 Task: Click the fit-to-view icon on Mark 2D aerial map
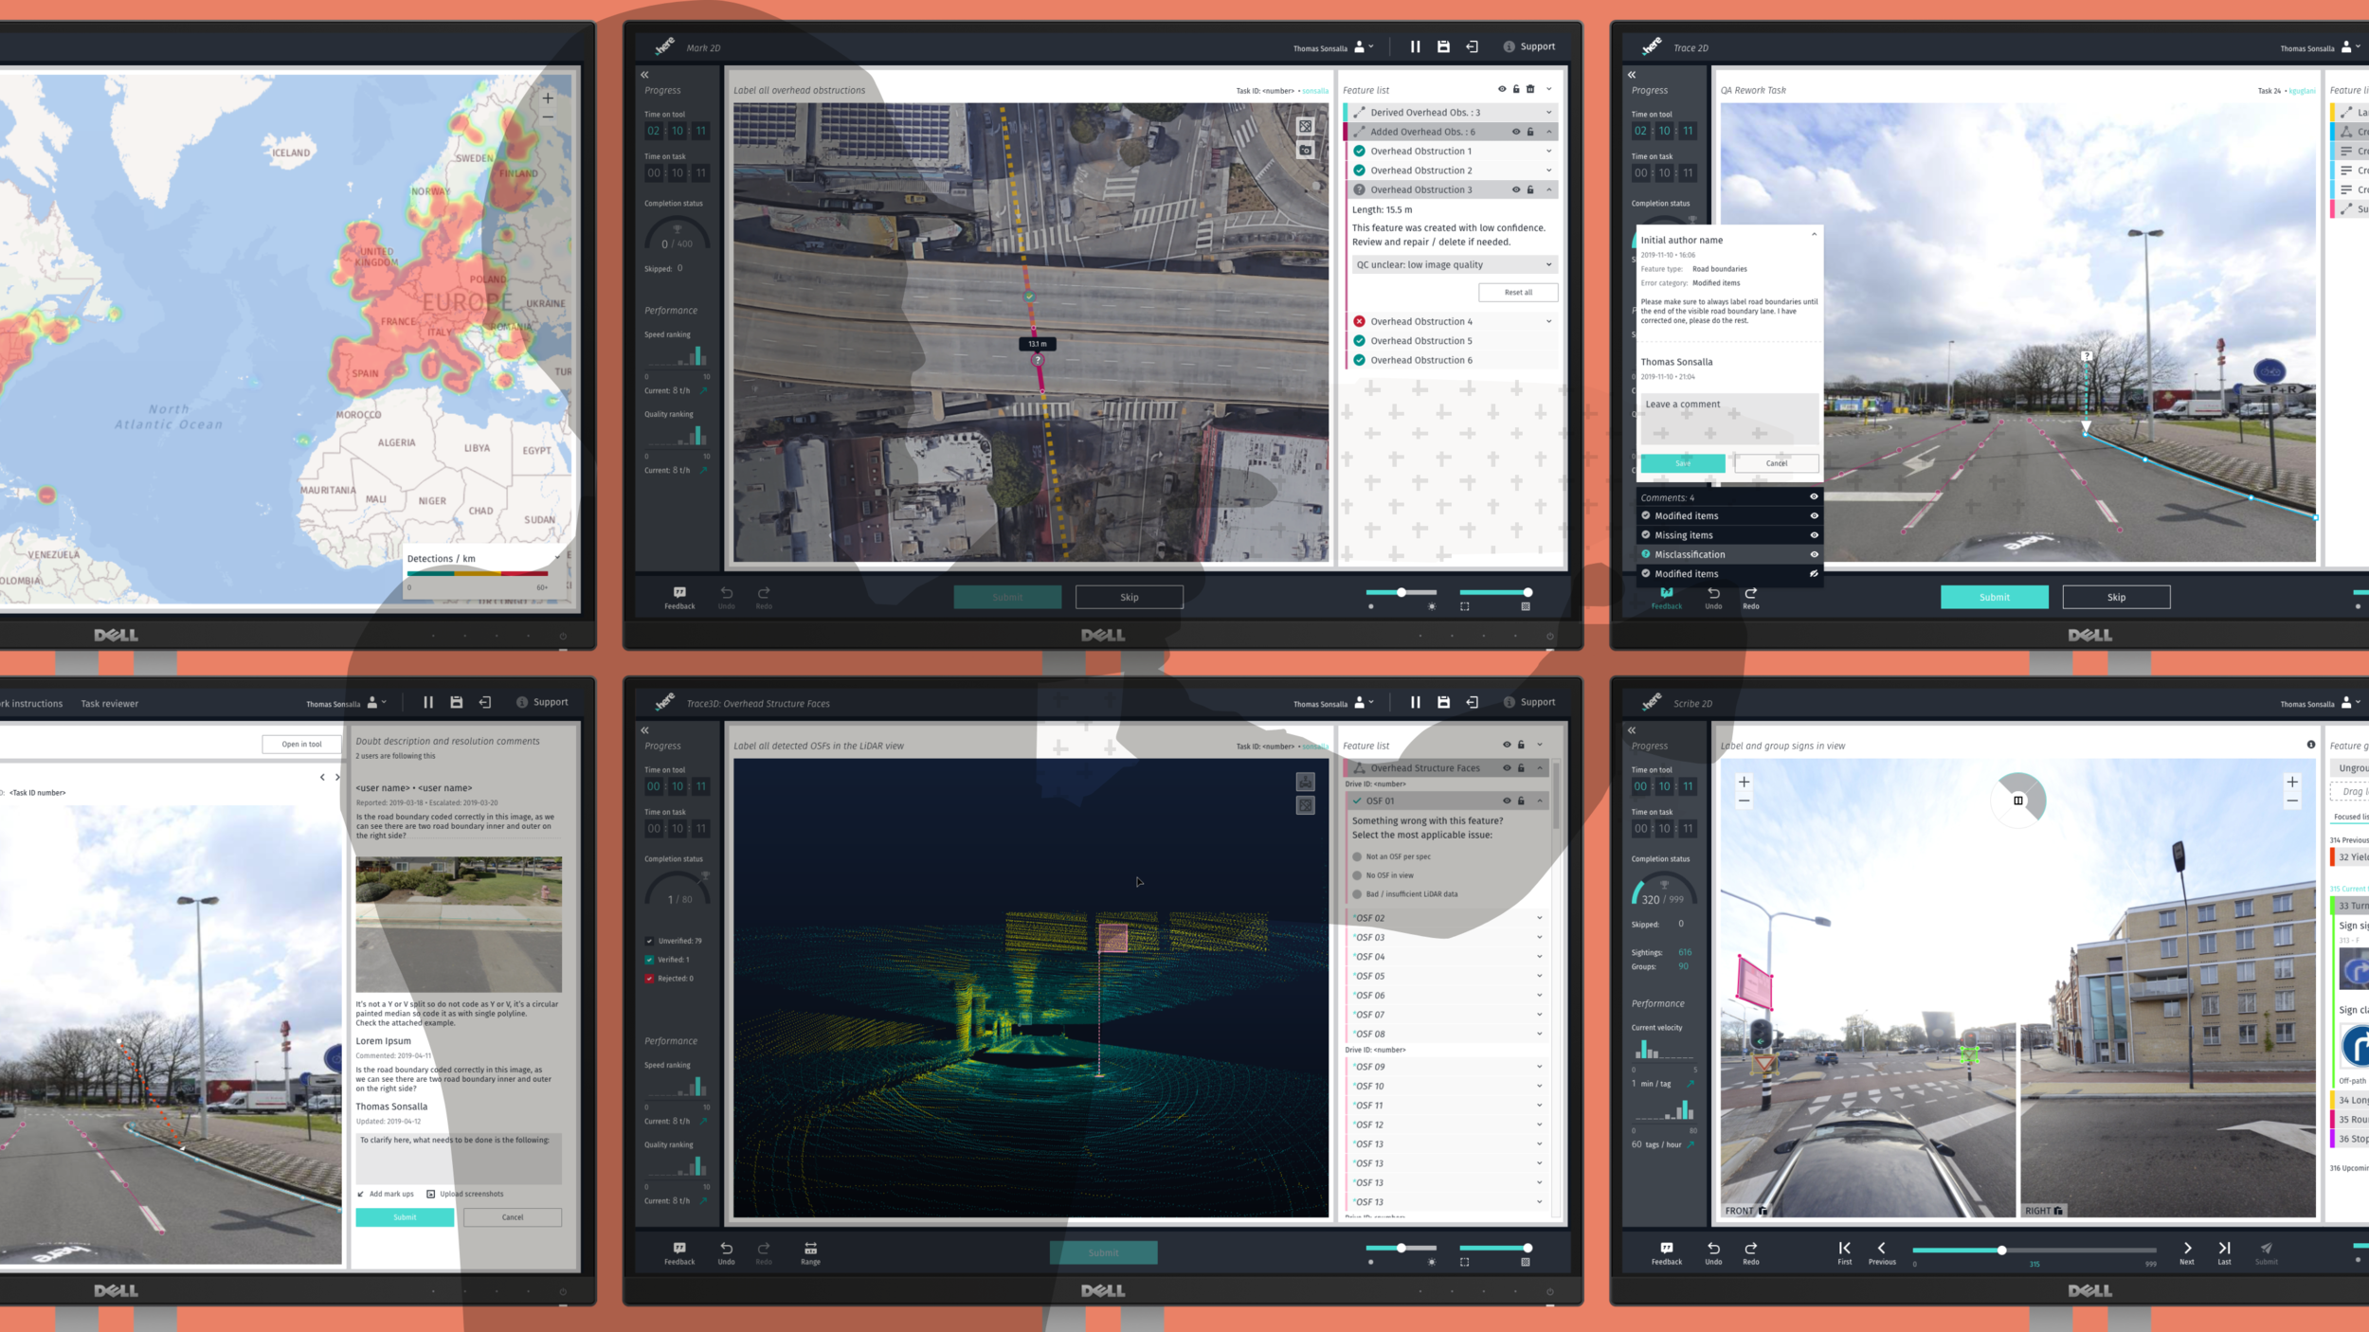click(1305, 126)
